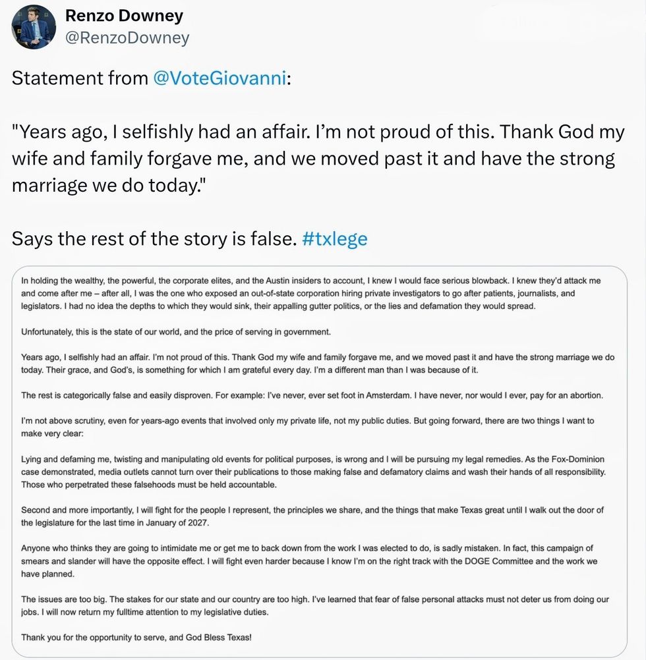Click the "Statement from" tweet text
The width and height of the screenshot is (646, 660).
tap(80, 78)
